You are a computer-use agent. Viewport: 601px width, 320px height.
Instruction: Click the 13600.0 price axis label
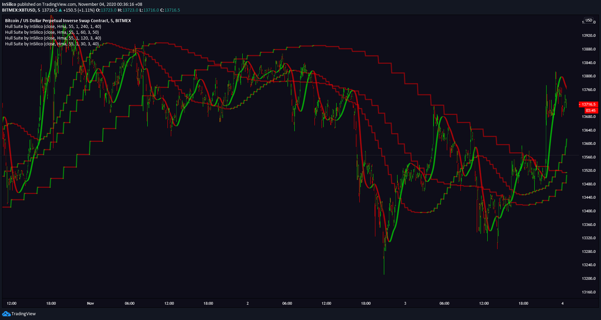[589, 143]
